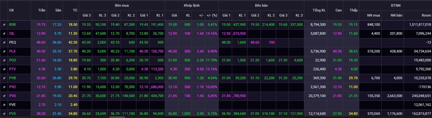Pin the PTV ticker row
The image size is (432, 118).
[x=4, y=69]
